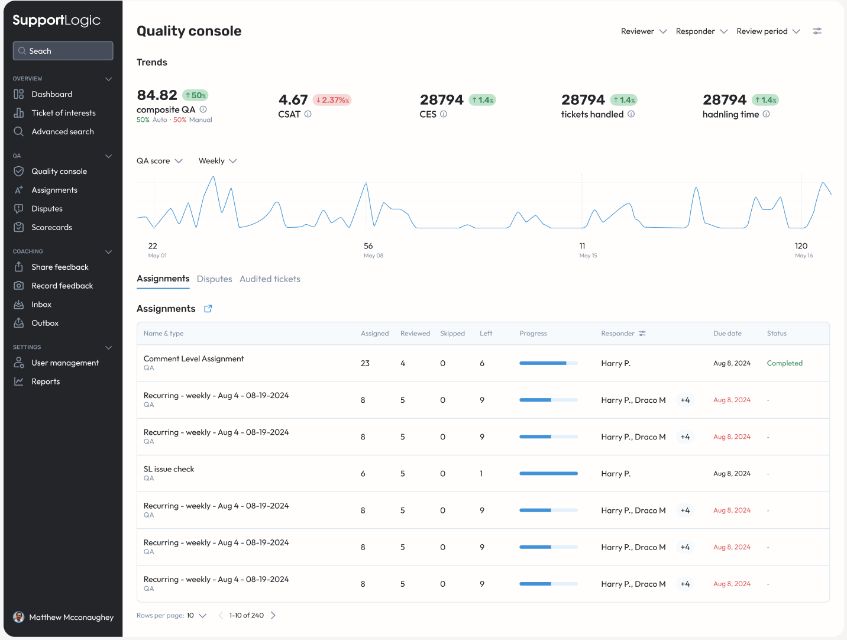Click info icon beside CES
The image size is (847, 640).
[x=444, y=114]
